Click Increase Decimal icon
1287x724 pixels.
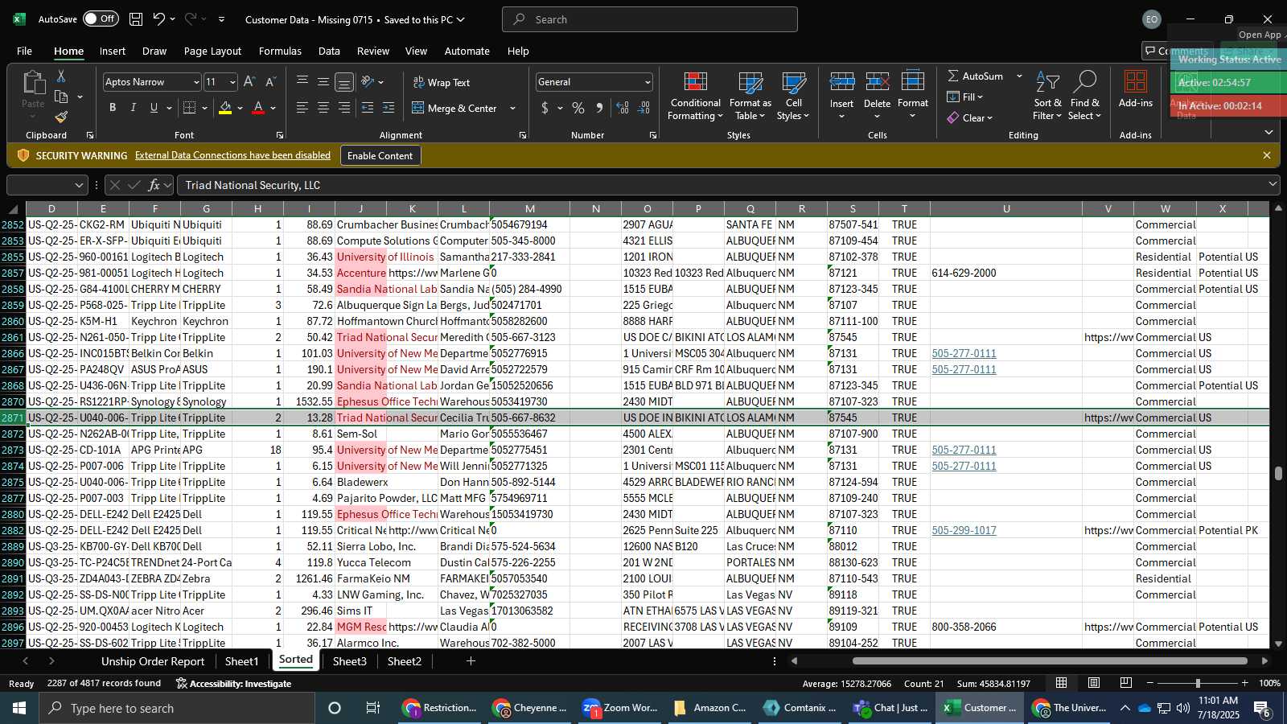pos(623,108)
